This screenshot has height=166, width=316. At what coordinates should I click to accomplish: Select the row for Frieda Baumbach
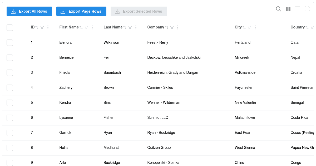(10, 72)
